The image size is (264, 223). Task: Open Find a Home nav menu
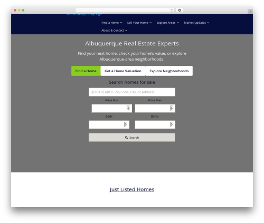pyautogui.click(x=112, y=23)
